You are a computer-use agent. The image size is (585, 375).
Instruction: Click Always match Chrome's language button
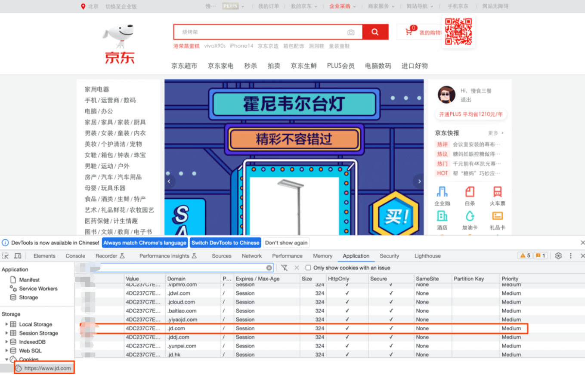(x=145, y=243)
